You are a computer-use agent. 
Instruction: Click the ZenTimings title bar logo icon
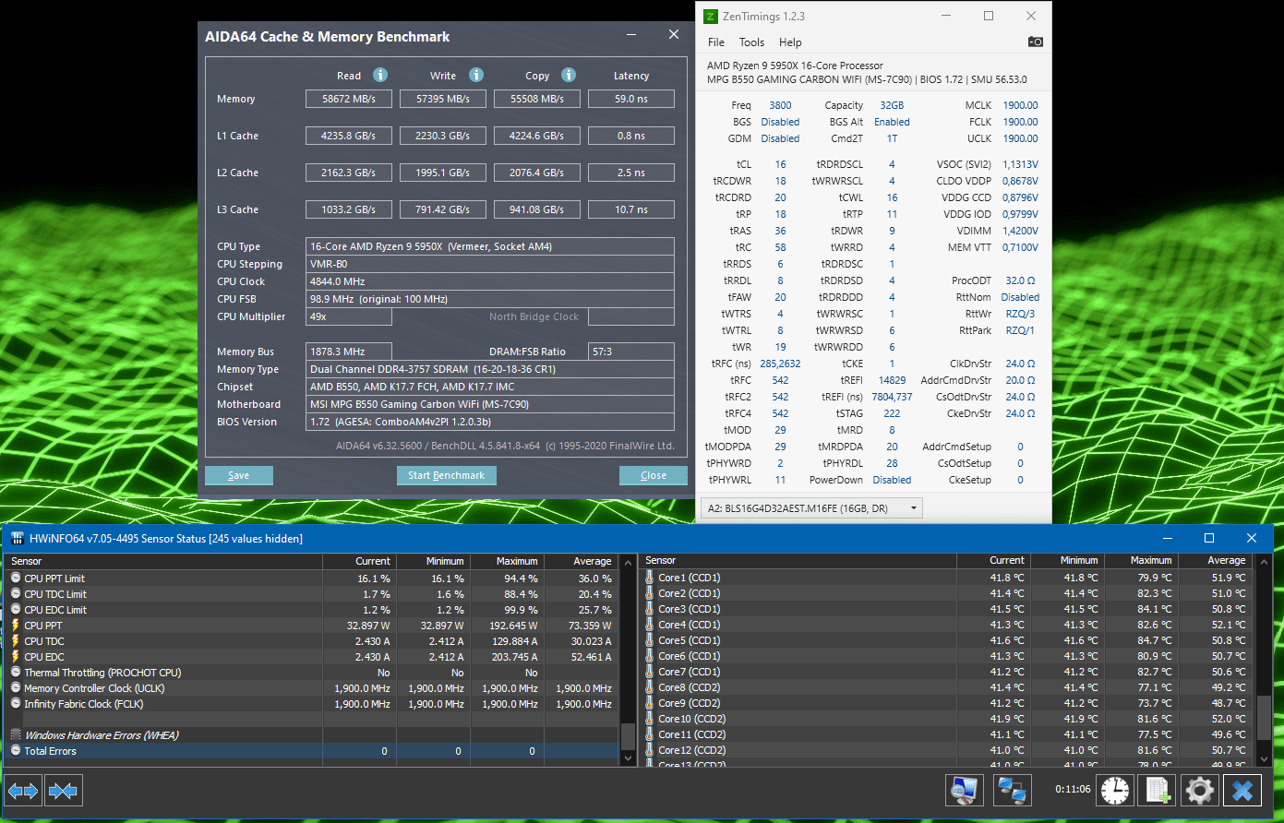(x=710, y=16)
